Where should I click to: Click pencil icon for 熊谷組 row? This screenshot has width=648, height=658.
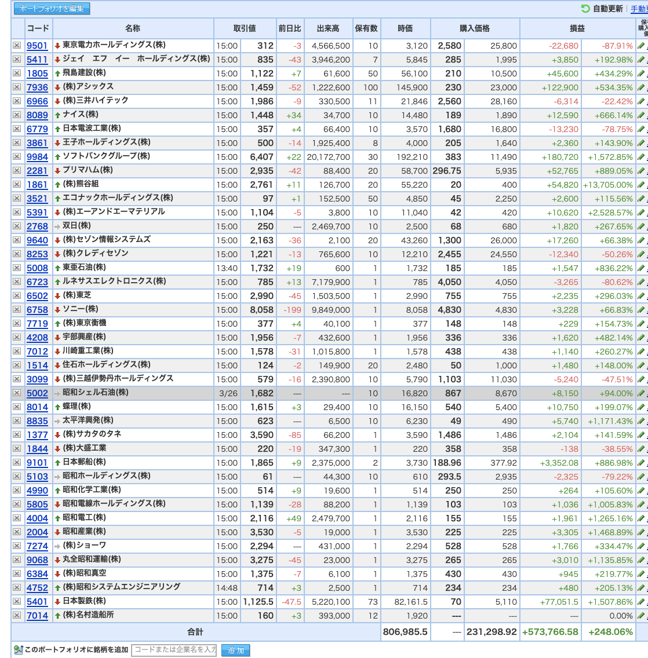tap(641, 185)
